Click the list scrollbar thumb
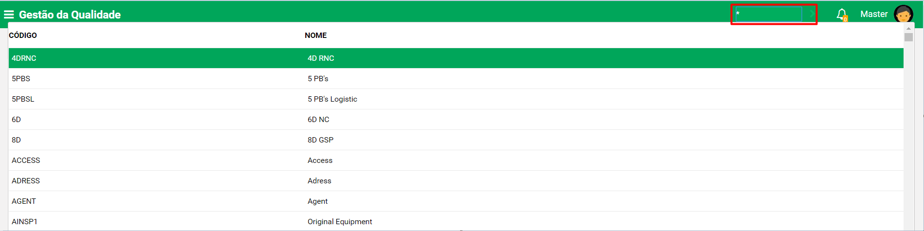 point(908,37)
